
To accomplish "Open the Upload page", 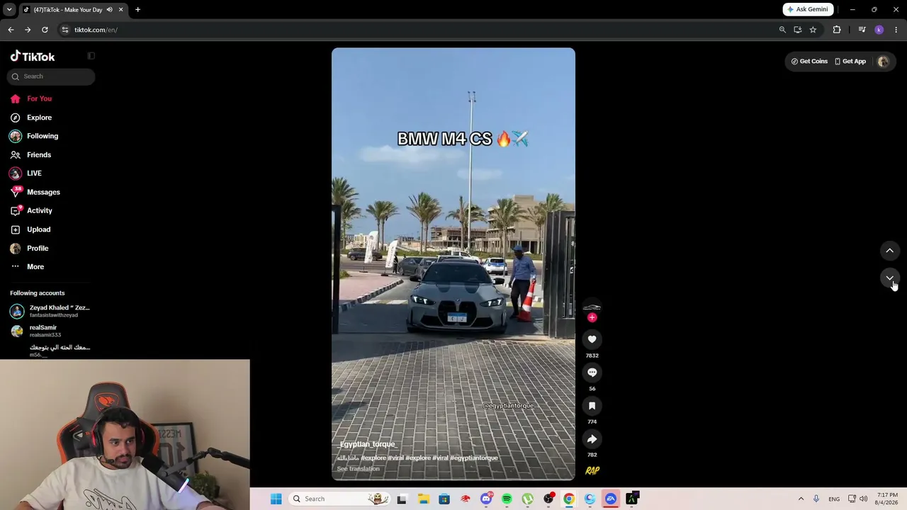I will pyautogui.click(x=30, y=229).
